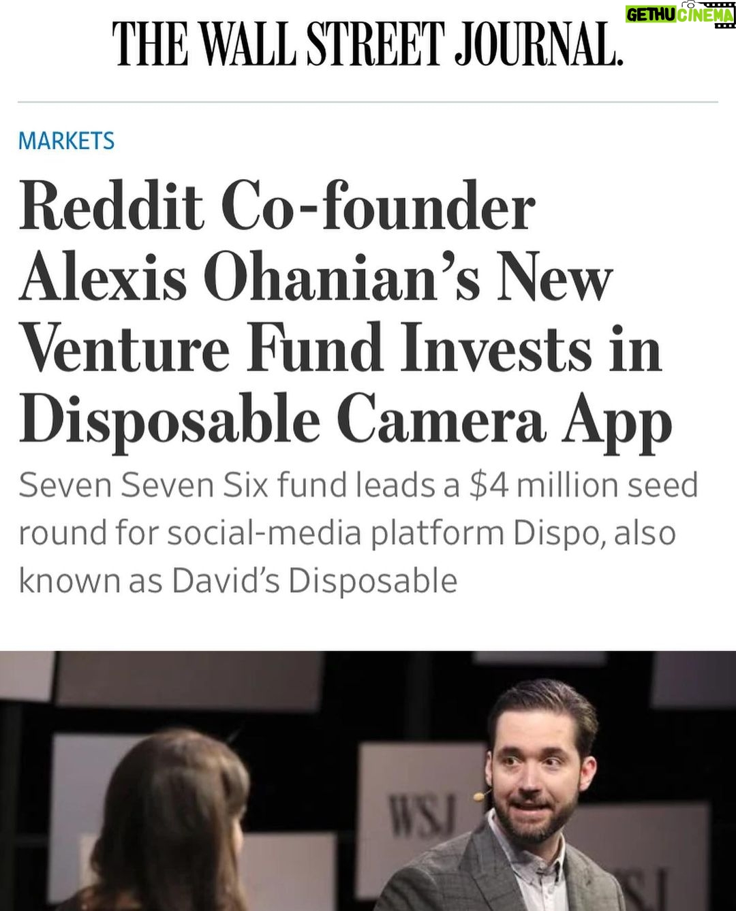The width and height of the screenshot is (736, 911).
Task: Open the article's lead photo
Action: (368, 781)
